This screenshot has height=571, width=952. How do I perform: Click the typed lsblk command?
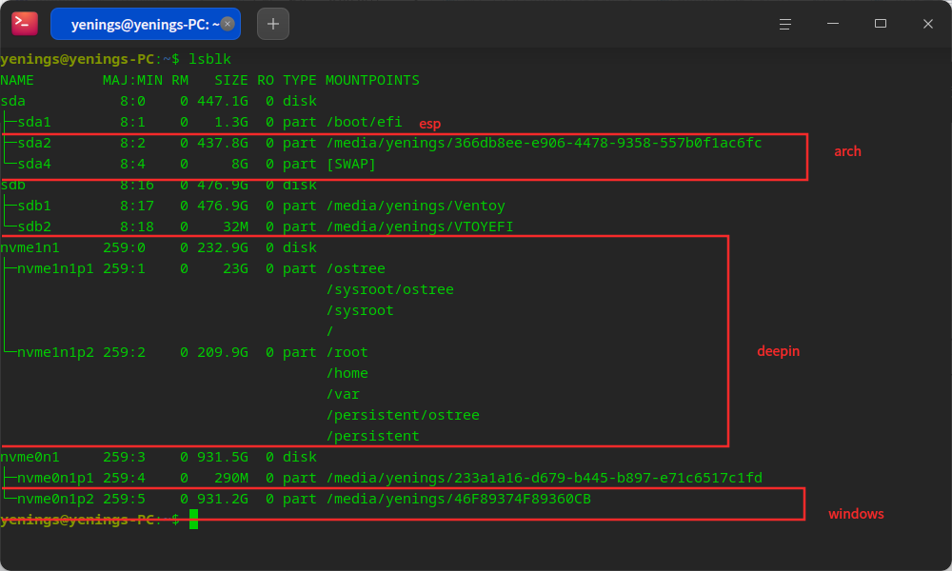(210, 59)
